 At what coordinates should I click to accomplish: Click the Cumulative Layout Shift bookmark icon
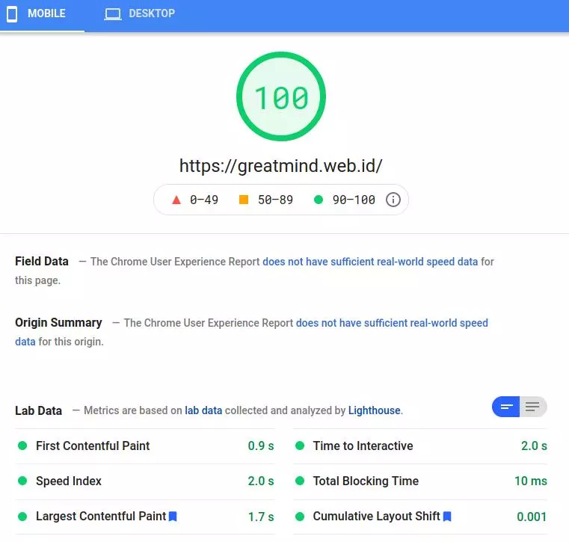pos(447,517)
